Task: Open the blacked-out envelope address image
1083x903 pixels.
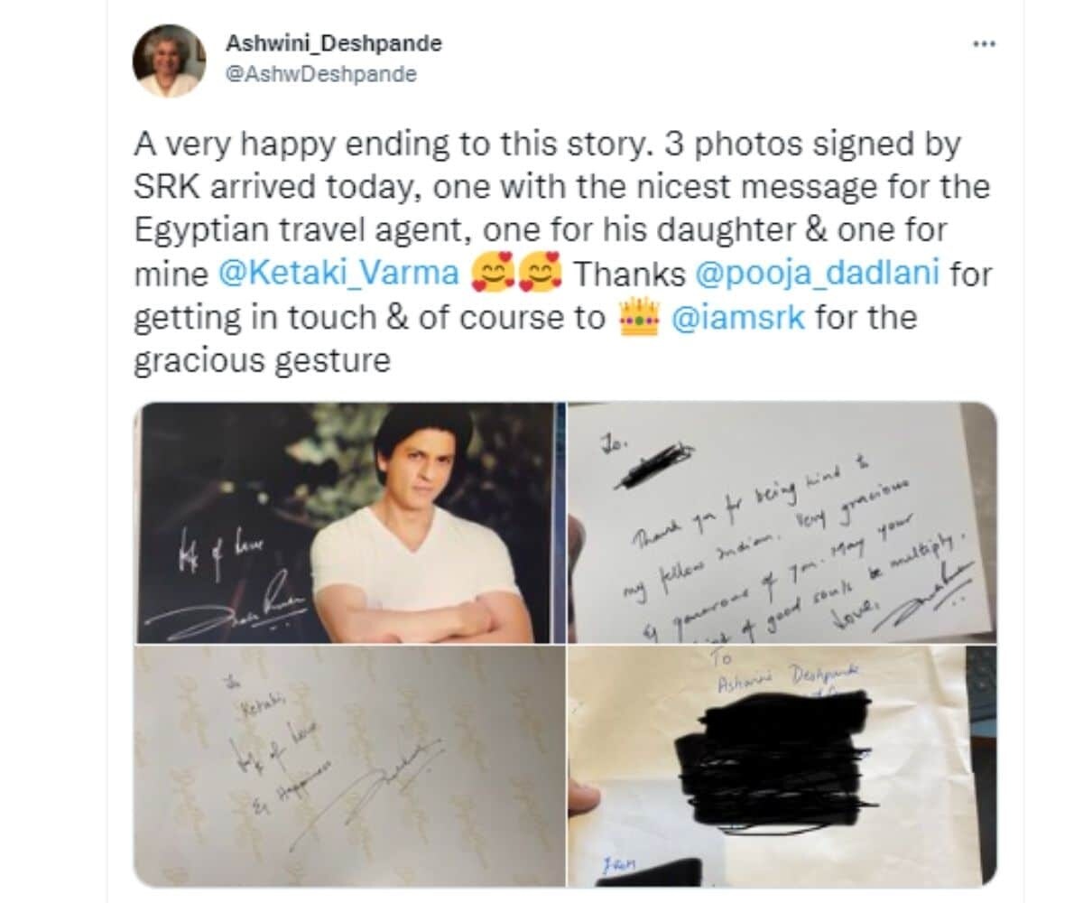Action: point(782,767)
